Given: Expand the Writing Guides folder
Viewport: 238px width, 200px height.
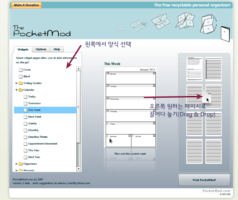Looking at the screenshot, I should pos(17,83).
